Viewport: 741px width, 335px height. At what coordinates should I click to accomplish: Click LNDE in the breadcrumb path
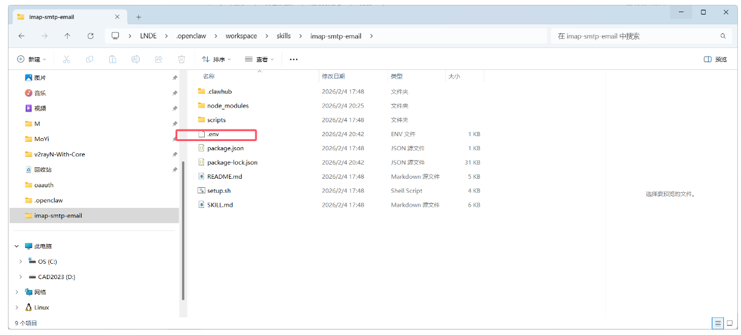click(x=148, y=36)
